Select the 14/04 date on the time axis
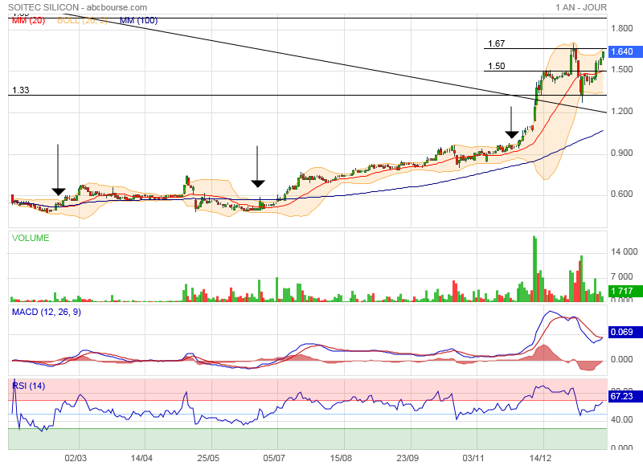The width and height of the screenshot is (643, 466). coord(141,458)
